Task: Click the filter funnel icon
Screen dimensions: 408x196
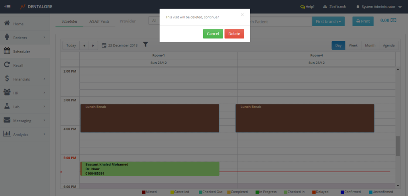Action: coord(145,45)
